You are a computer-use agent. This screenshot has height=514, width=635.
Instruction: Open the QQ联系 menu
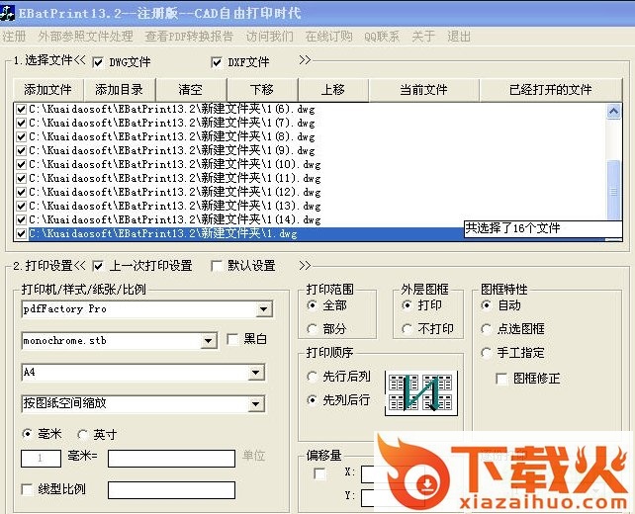[382, 37]
